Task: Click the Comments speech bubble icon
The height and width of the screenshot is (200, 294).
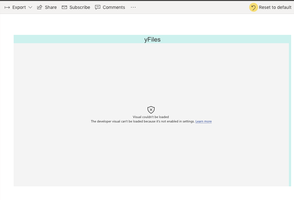Action: tap(98, 7)
